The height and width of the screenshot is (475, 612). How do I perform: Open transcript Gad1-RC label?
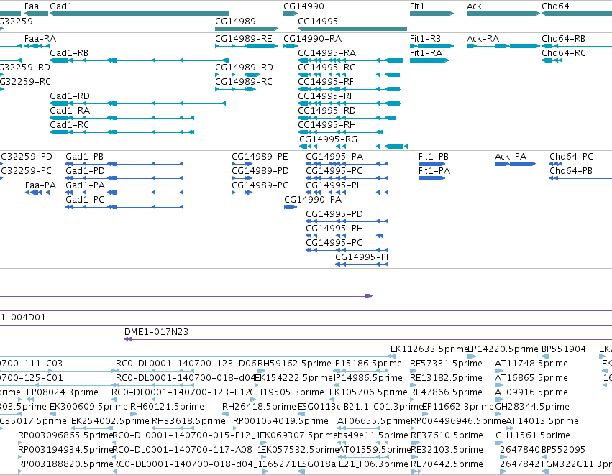click(69, 125)
